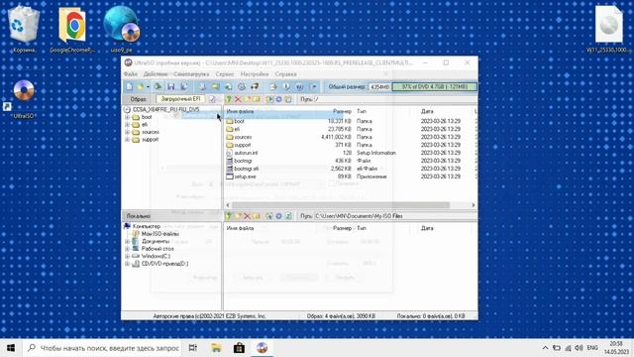The height and width of the screenshot is (357, 634).
Task: Click the New Folder icon in image toolbar
Action: click(x=248, y=99)
